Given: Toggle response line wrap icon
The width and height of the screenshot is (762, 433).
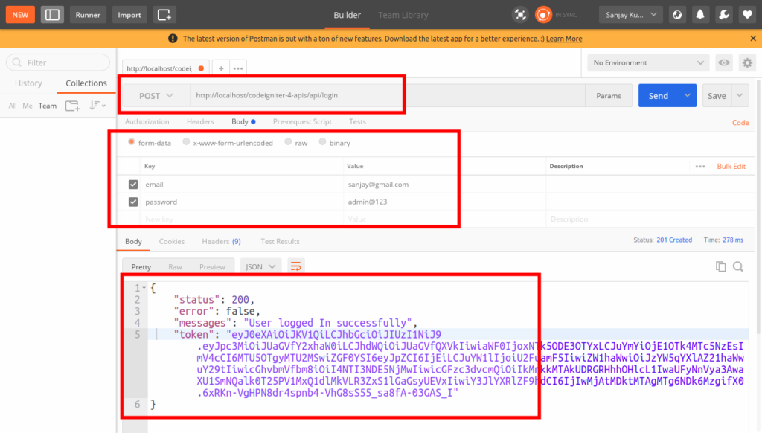Looking at the screenshot, I should pyautogui.click(x=295, y=266).
